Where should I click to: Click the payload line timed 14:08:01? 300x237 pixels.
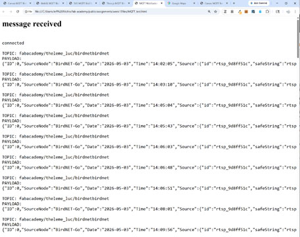coord(149,209)
